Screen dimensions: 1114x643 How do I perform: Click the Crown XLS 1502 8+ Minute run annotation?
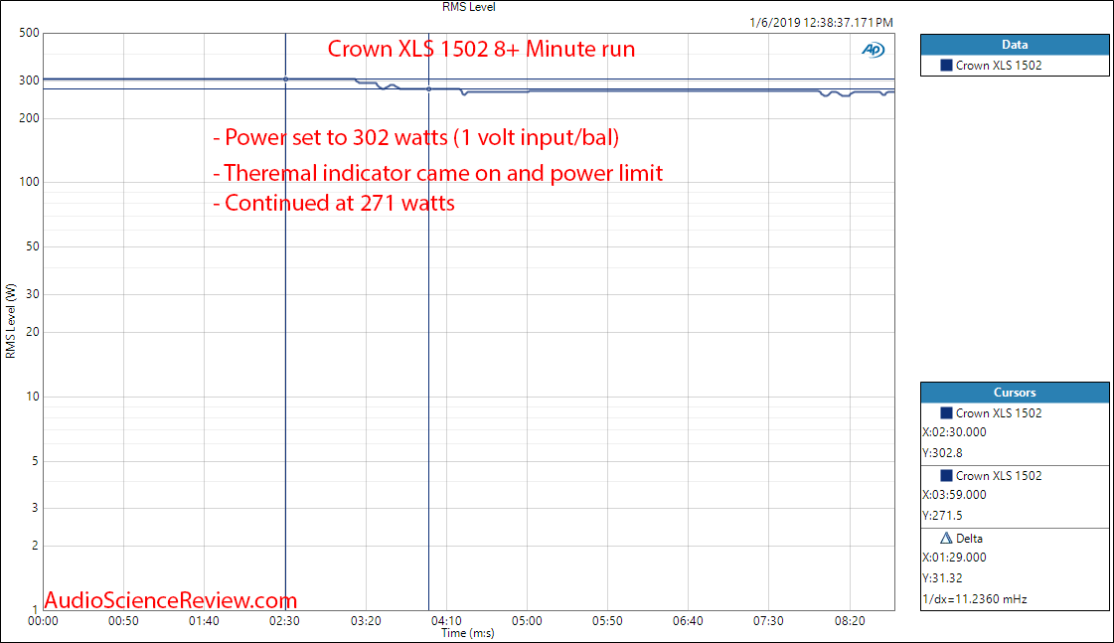pos(481,49)
